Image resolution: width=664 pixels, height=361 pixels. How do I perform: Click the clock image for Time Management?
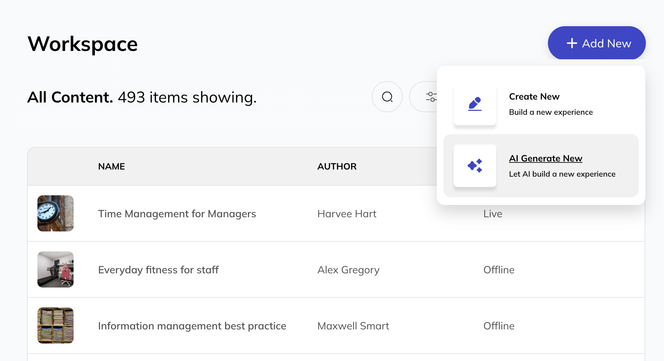click(55, 213)
